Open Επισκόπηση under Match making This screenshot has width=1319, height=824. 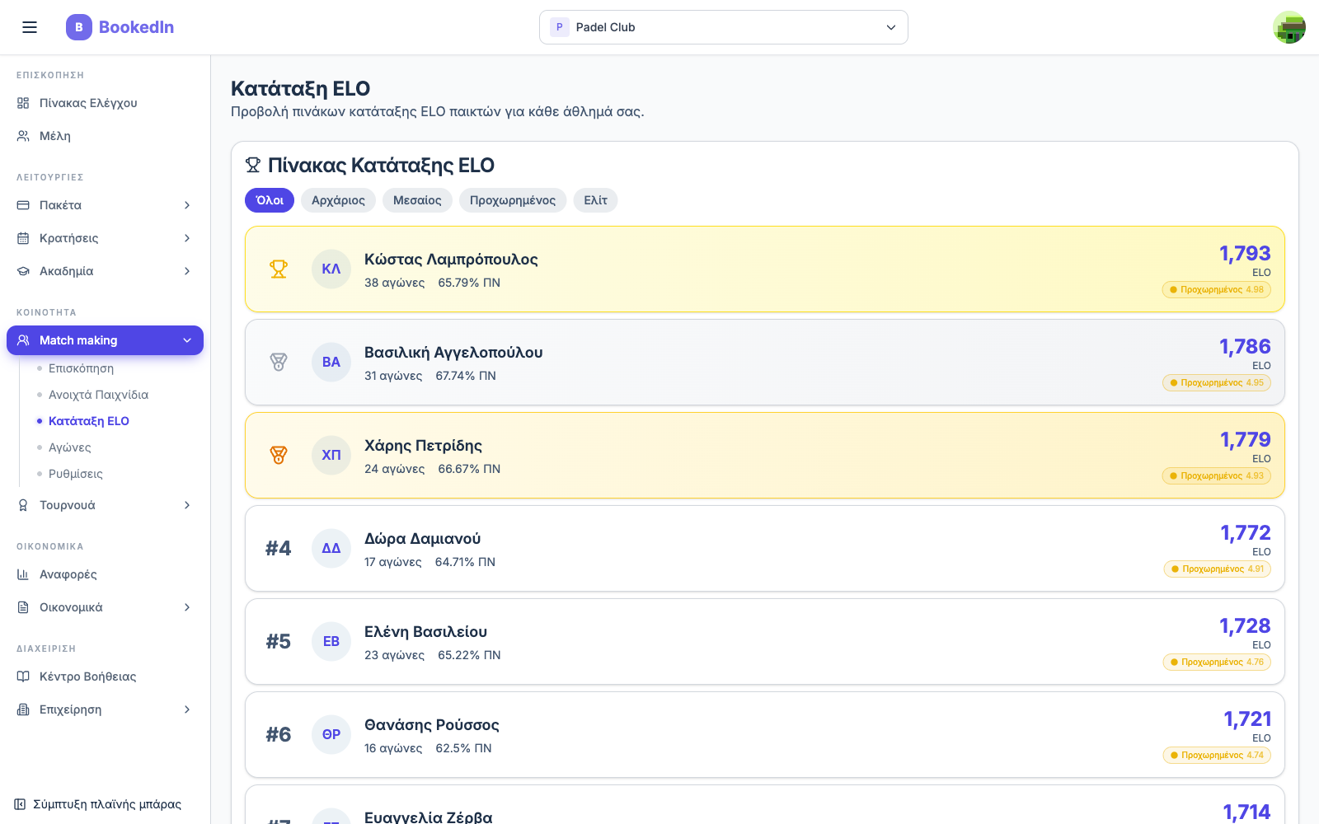pos(81,368)
